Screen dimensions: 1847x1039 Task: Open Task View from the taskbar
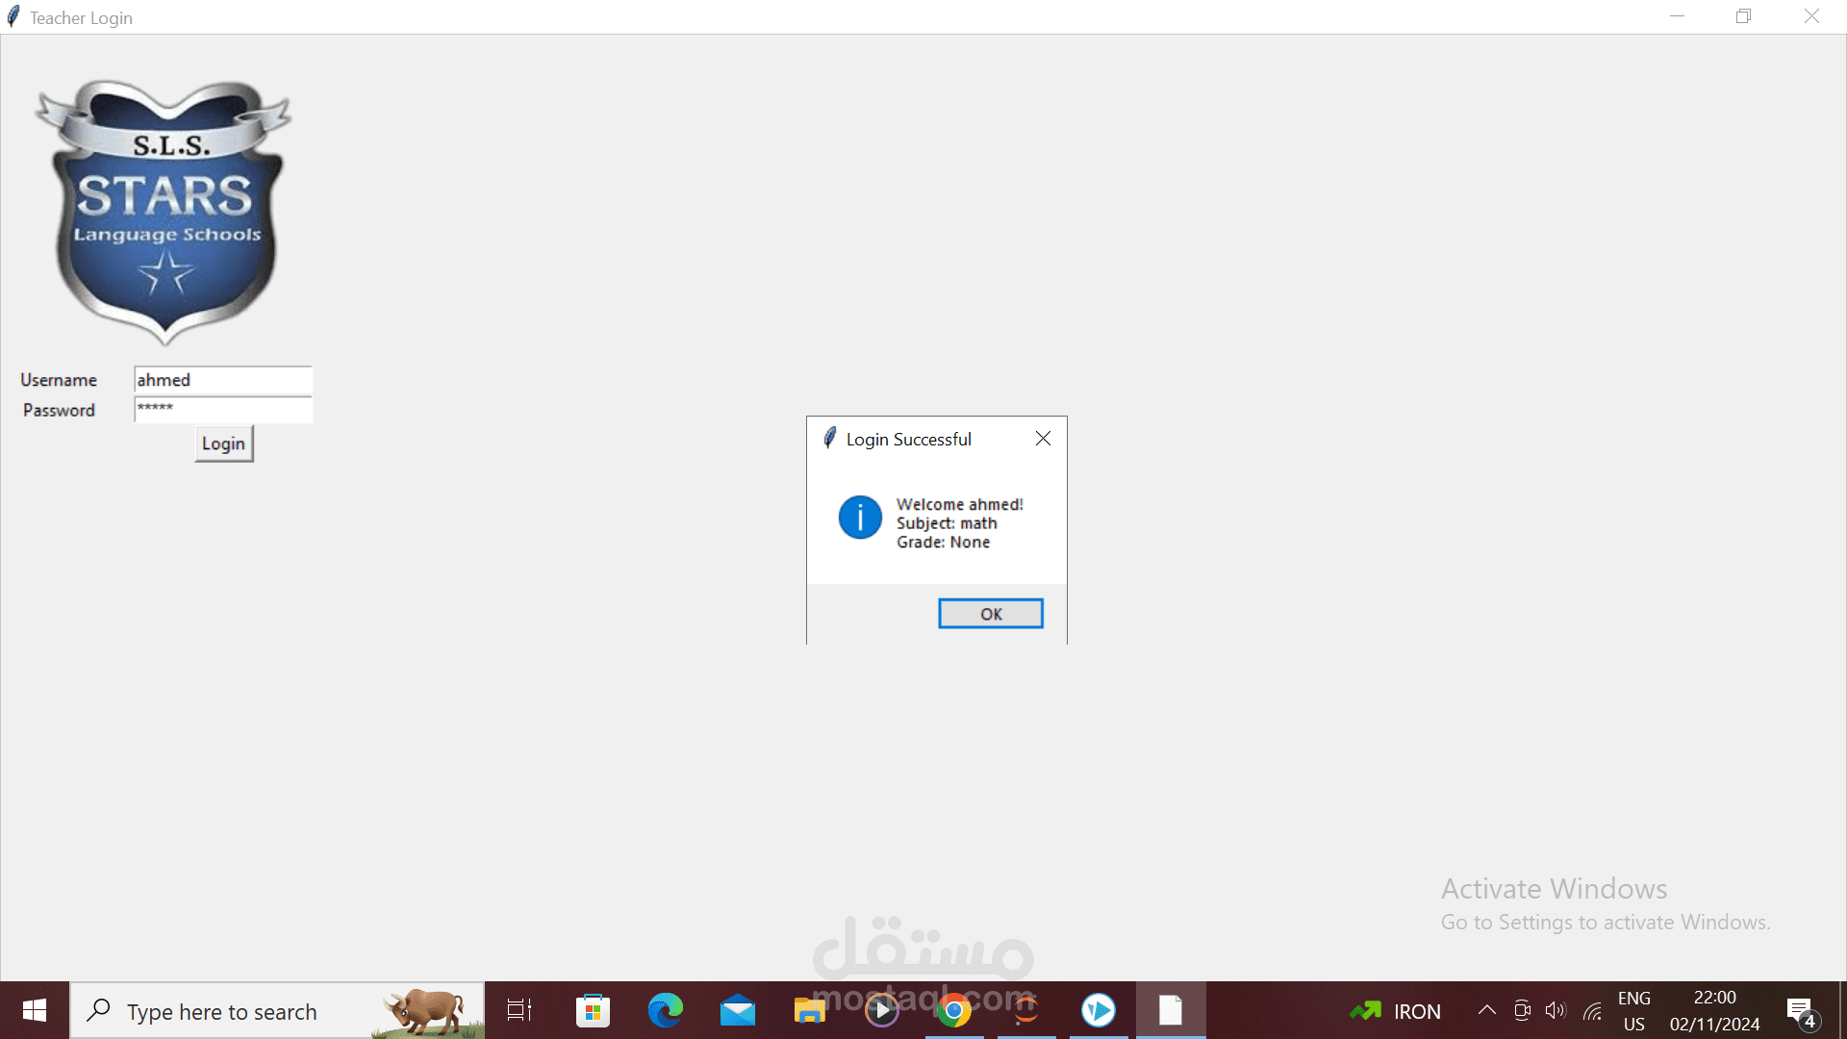click(519, 1010)
